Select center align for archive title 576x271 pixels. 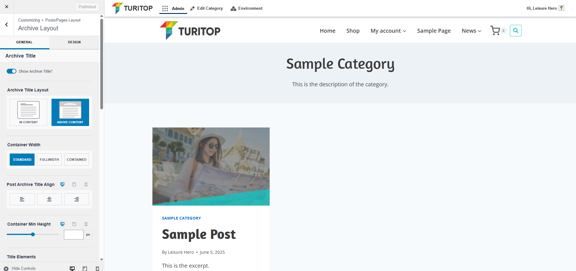pyautogui.click(x=49, y=199)
